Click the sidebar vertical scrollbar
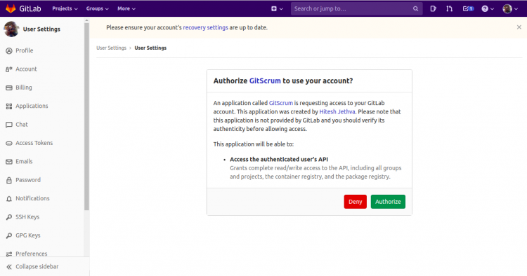This screenshot has width=527, height=276. click(x=86, y=116)
